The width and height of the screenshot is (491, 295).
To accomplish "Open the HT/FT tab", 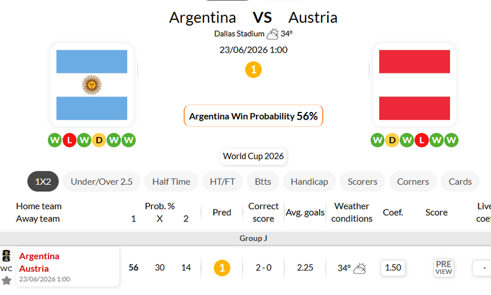I will click(x=222, y=181).
